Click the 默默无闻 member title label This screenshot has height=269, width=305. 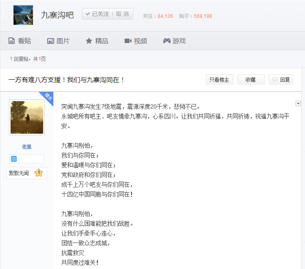(x=19, y=173)
